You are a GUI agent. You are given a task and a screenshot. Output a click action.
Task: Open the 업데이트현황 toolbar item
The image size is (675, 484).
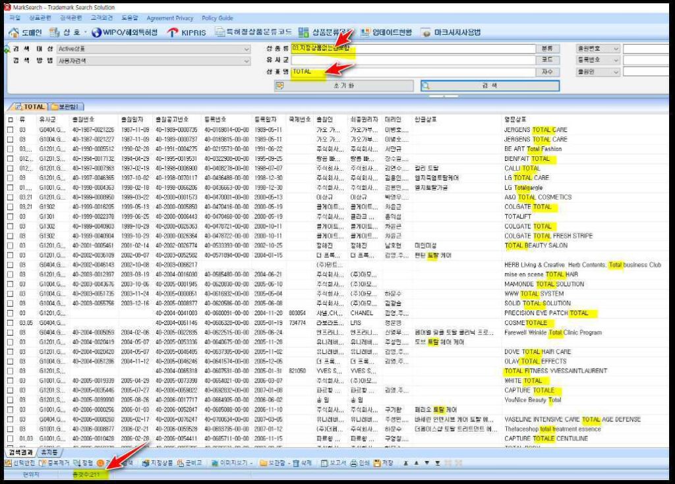tap(386, 32)
